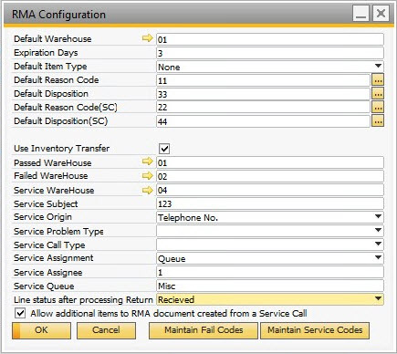Minimize the RMA Configuration window
The image size is (397, 354).
361,14
